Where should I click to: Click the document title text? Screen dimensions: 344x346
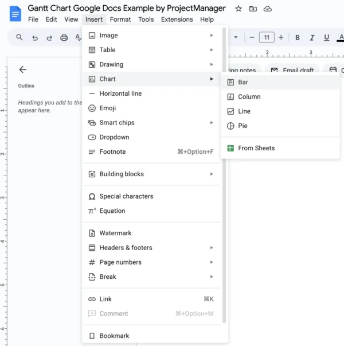point(127,9)
